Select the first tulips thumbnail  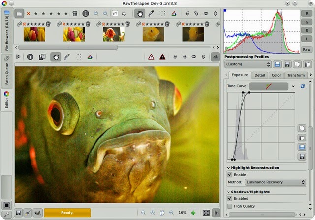tap(34, 34)
